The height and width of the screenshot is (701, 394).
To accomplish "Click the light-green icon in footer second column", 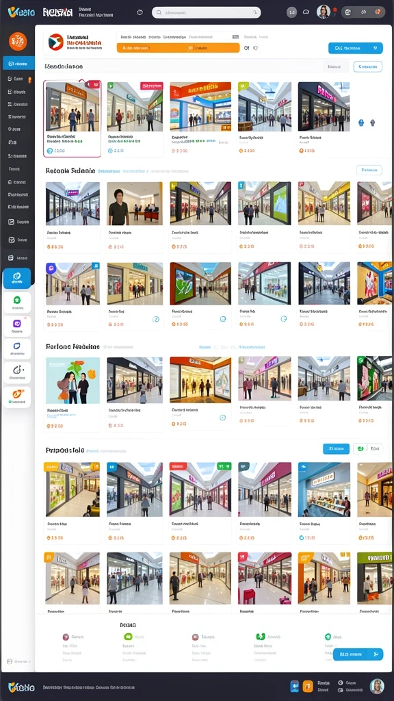I will point(128,637).
